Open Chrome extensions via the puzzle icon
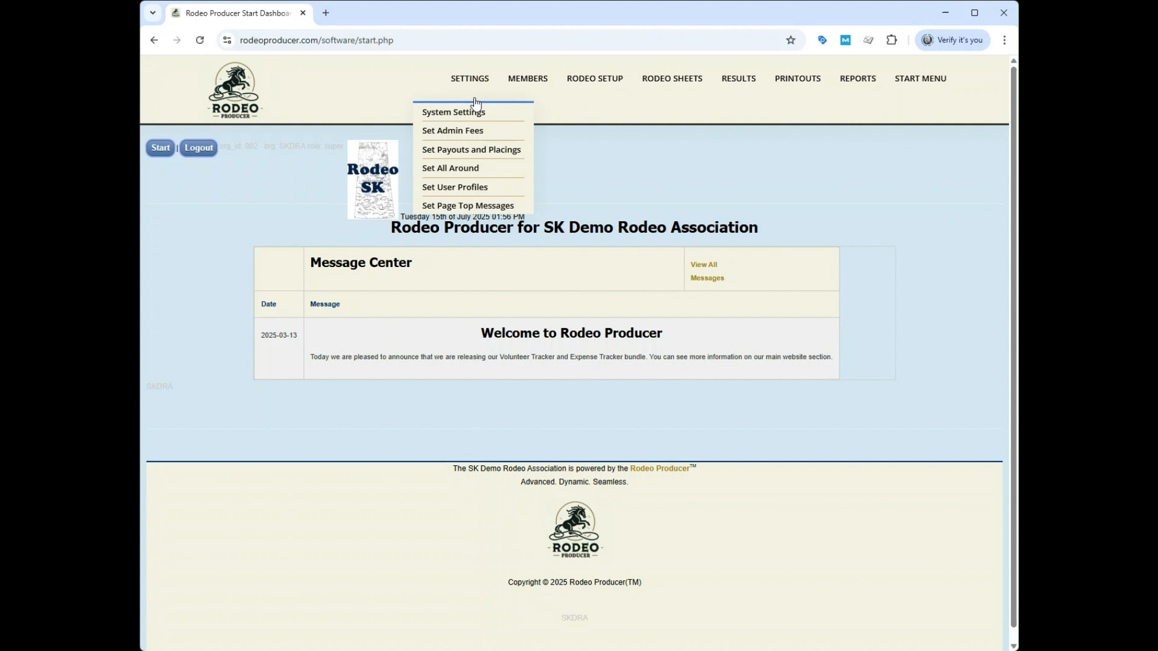This screenshot has width=1158, height=651. 891,40
